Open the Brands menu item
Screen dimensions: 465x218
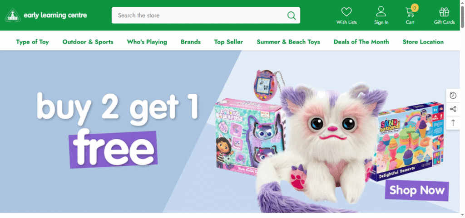point(191,42)
